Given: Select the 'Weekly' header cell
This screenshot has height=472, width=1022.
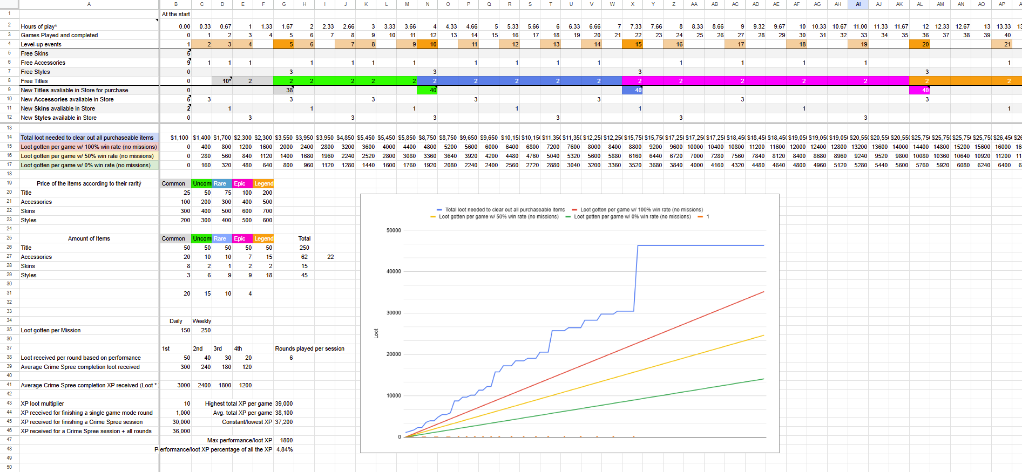Looking at the screenshot, I should tap(202, 321).
